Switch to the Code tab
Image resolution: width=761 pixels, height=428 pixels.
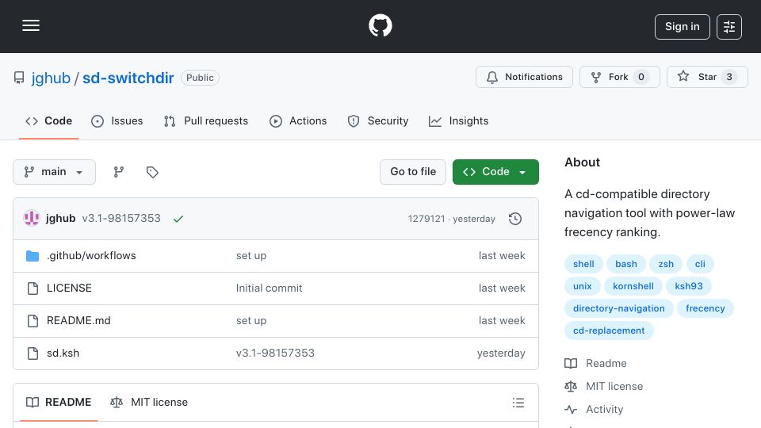click(48, 120)
